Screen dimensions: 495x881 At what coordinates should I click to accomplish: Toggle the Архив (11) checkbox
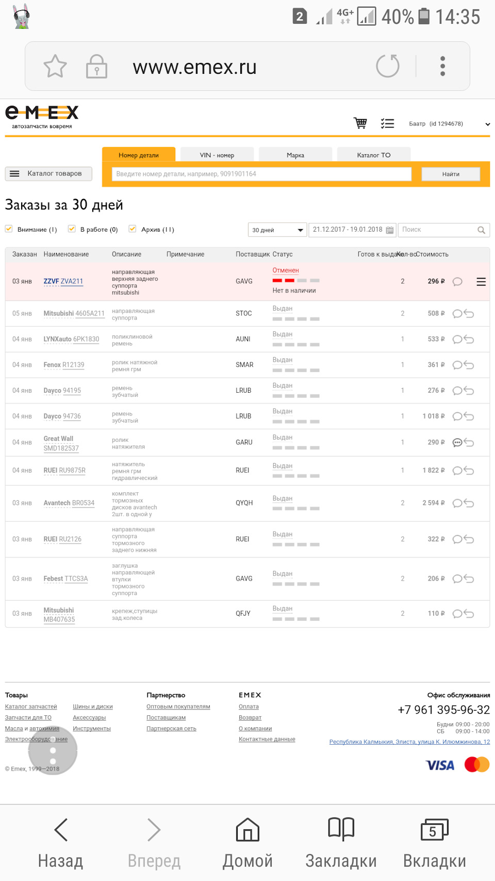coord(133,229)
